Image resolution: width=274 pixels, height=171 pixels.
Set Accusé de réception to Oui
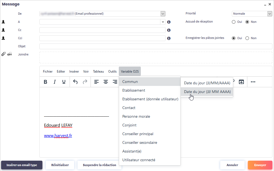click(234, 22)
